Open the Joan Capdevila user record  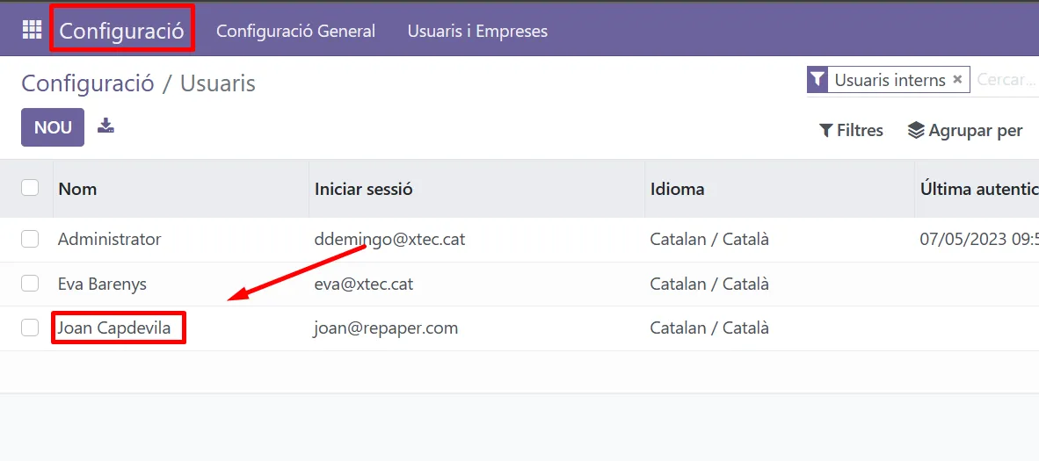tap(114, 328)
